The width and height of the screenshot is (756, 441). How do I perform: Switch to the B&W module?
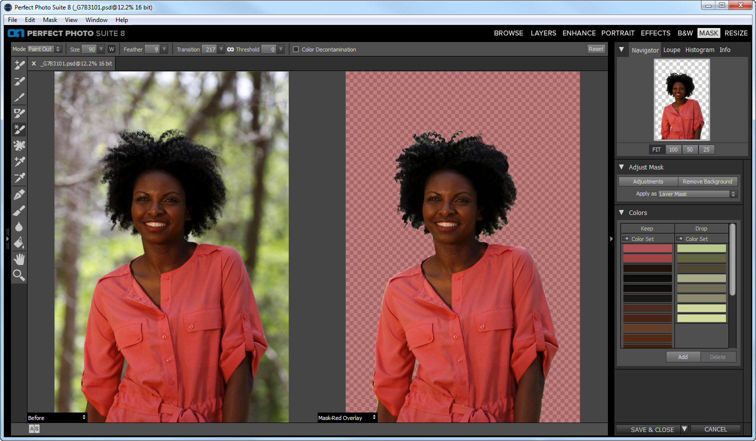click(685, 33)
